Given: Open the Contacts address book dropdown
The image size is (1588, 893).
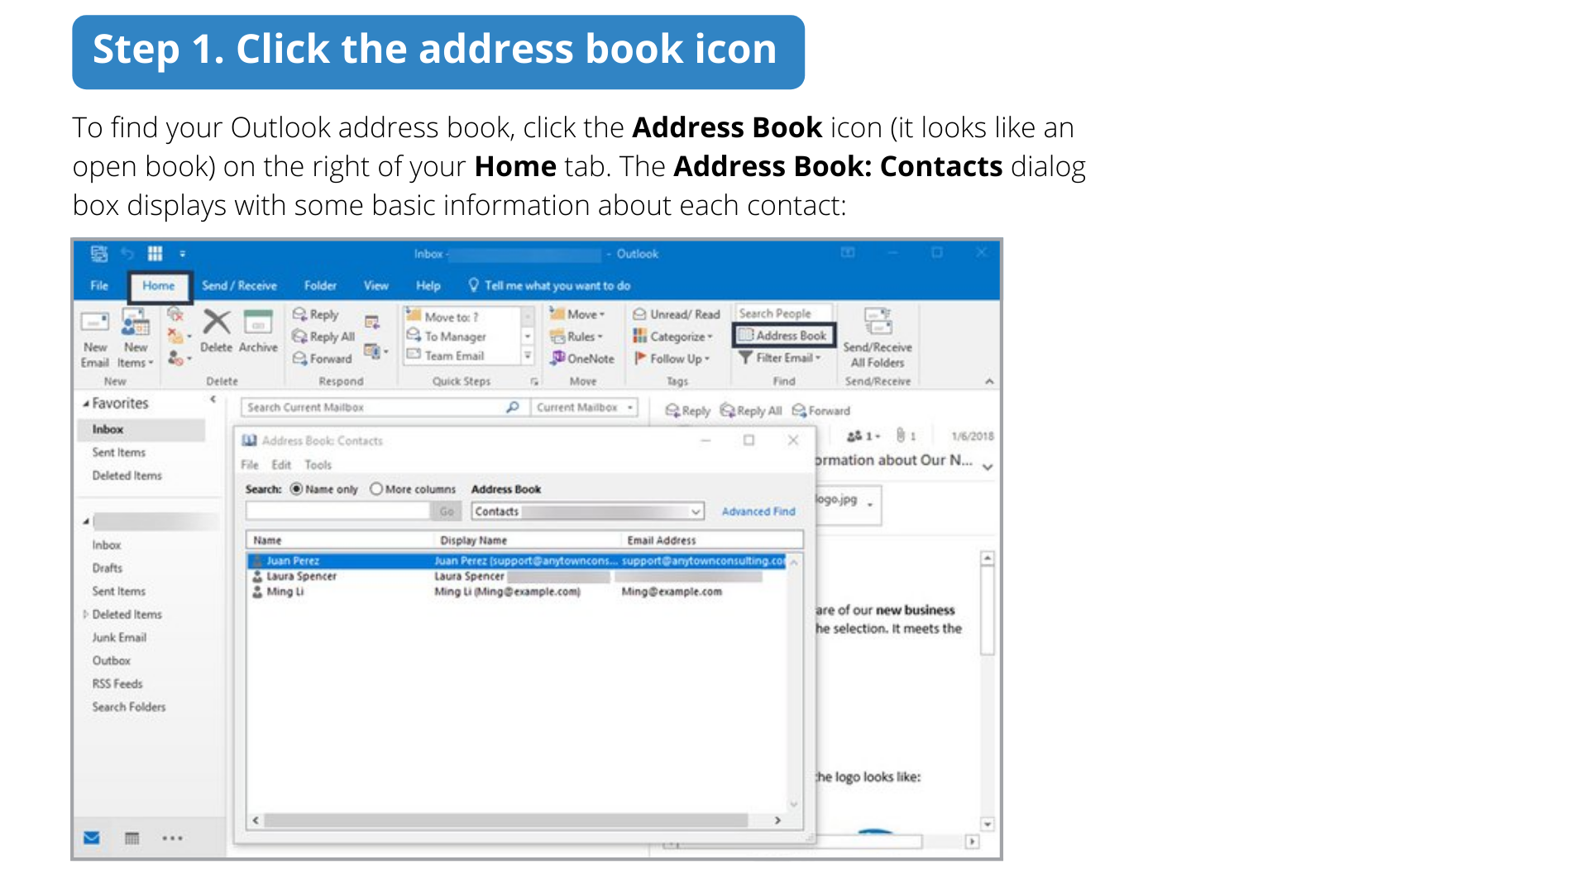Looking at the screenshot, I should [x=696, y=512].
